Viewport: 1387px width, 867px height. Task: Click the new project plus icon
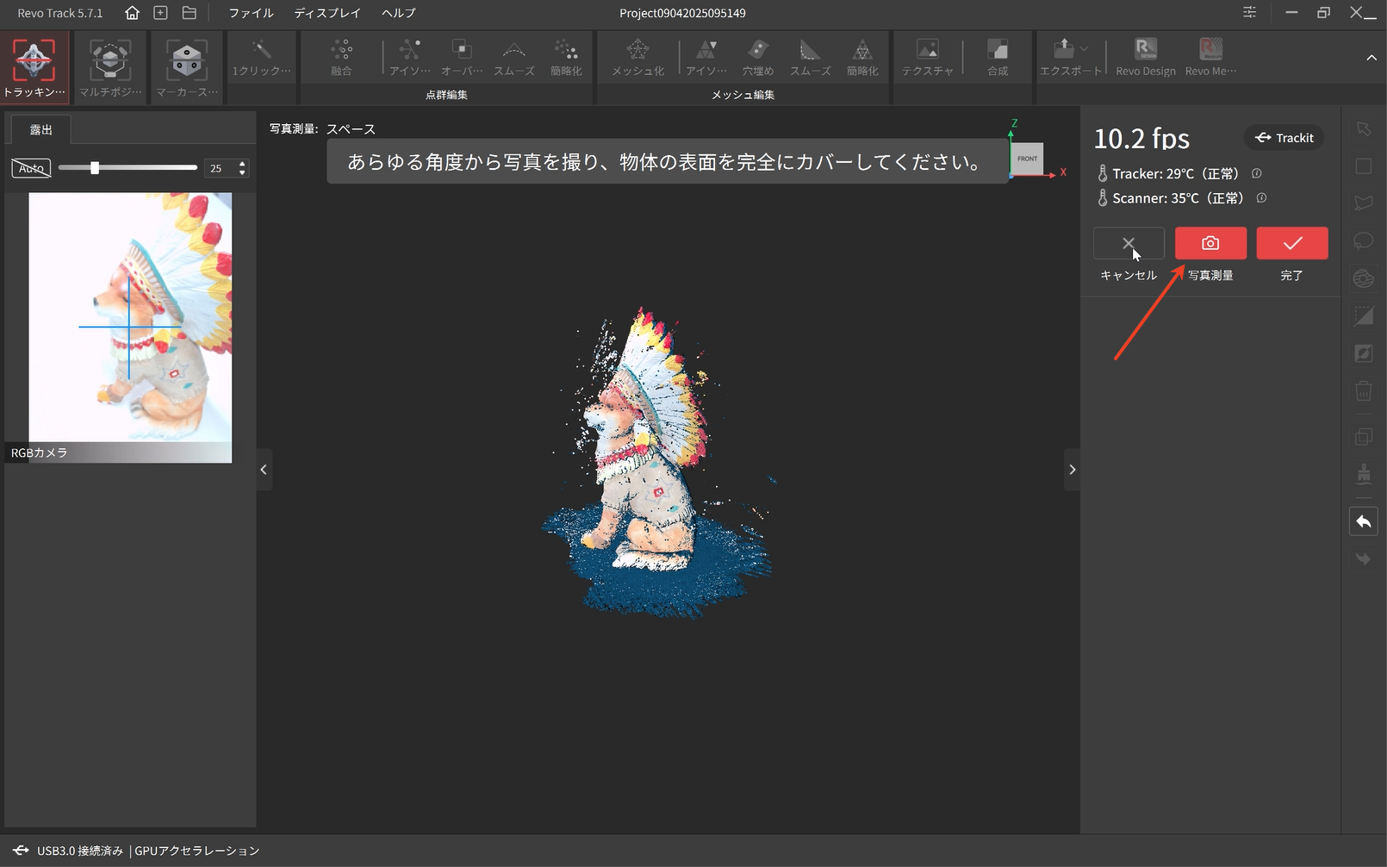(x=160, y=13)
